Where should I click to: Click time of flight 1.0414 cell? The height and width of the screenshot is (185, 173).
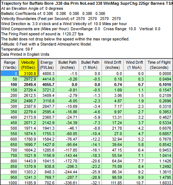tap(159, 156)
